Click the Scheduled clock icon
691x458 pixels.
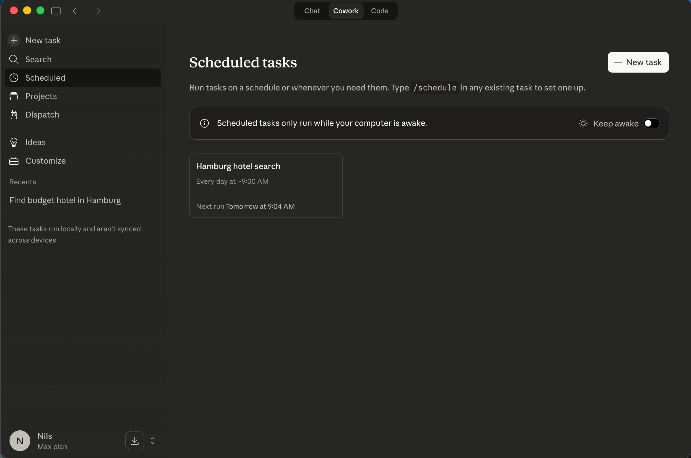coord(14,78)
